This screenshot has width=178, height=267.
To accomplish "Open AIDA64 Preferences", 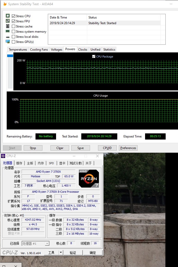I will pos(128,148).
